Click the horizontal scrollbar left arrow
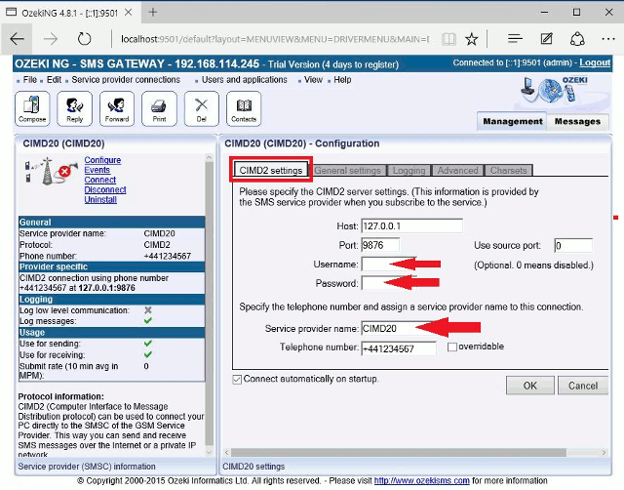 226,453
